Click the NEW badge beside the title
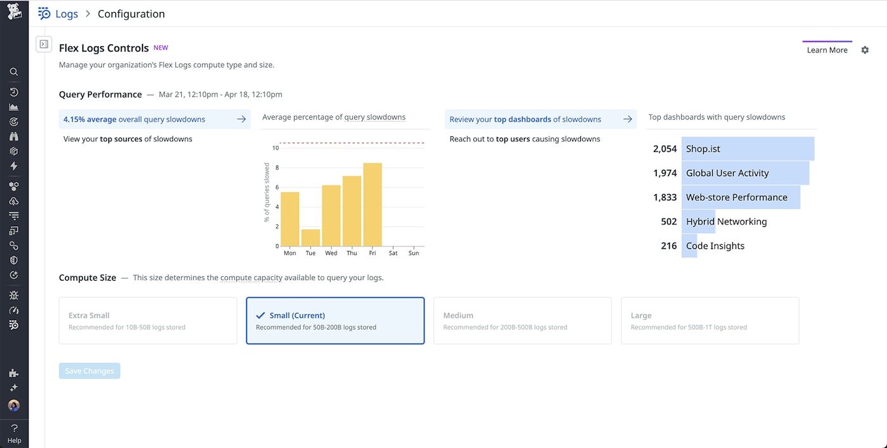The image size is (887, 448). [x=161, y=48]
